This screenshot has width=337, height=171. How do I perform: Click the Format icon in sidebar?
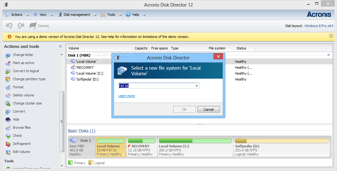(8, 87)
